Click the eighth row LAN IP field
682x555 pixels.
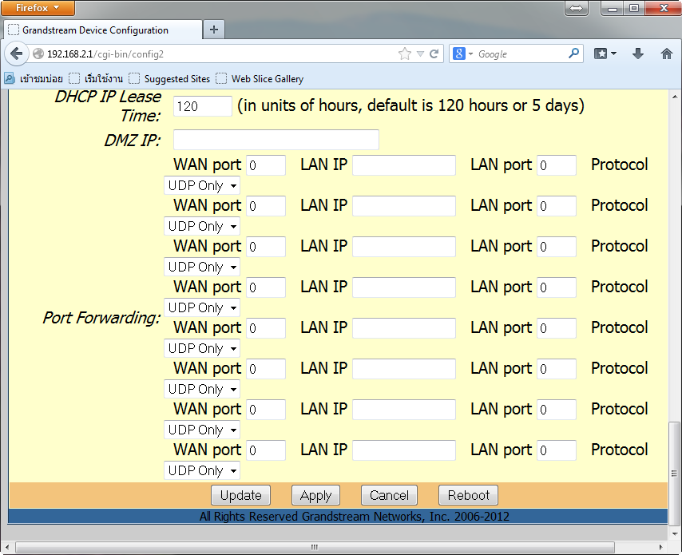coord(404,450)
